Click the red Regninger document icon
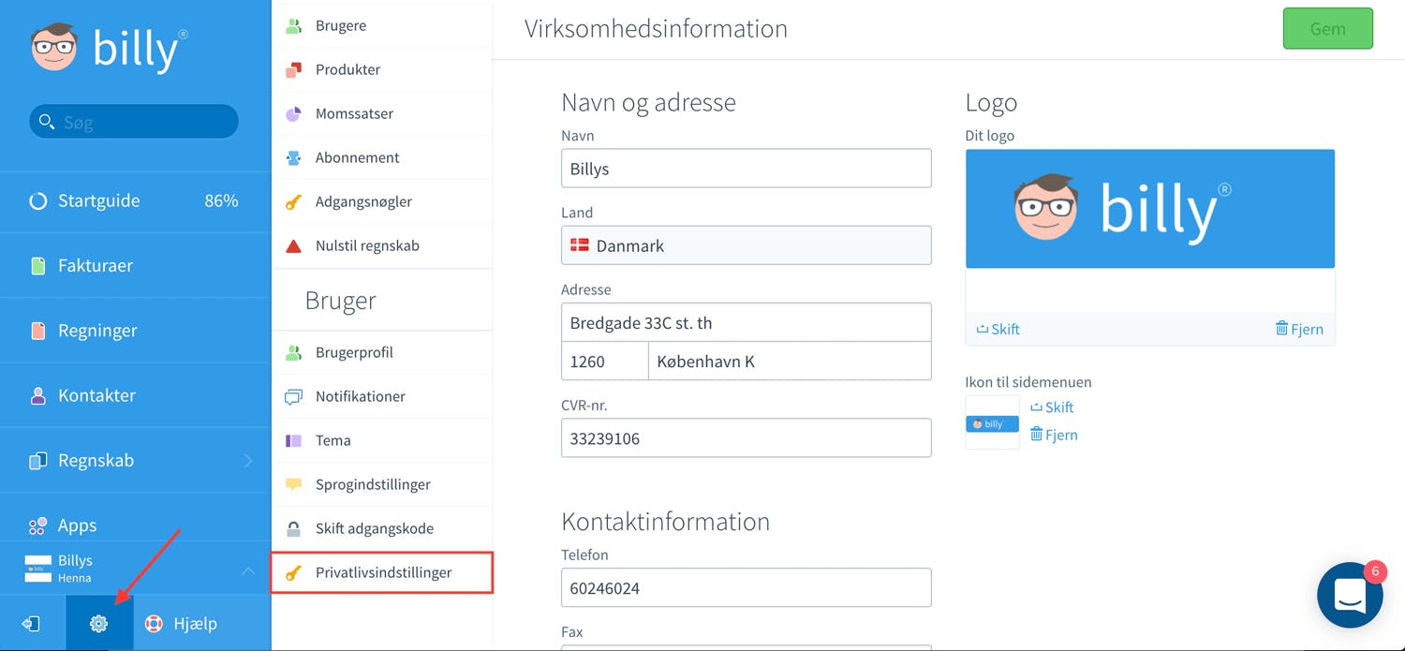1405x651 pixels. [37, 331]
